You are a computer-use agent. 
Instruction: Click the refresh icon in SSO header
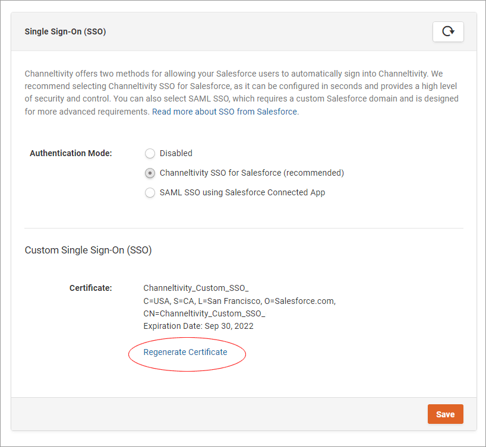point(448,31)
